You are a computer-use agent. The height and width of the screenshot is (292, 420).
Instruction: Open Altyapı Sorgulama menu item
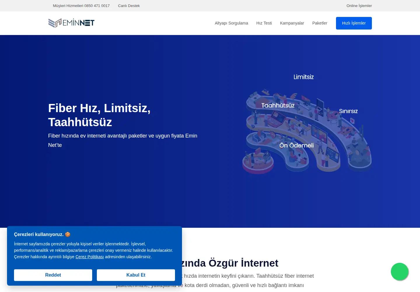pyautogui.click(x=231, y=23)
